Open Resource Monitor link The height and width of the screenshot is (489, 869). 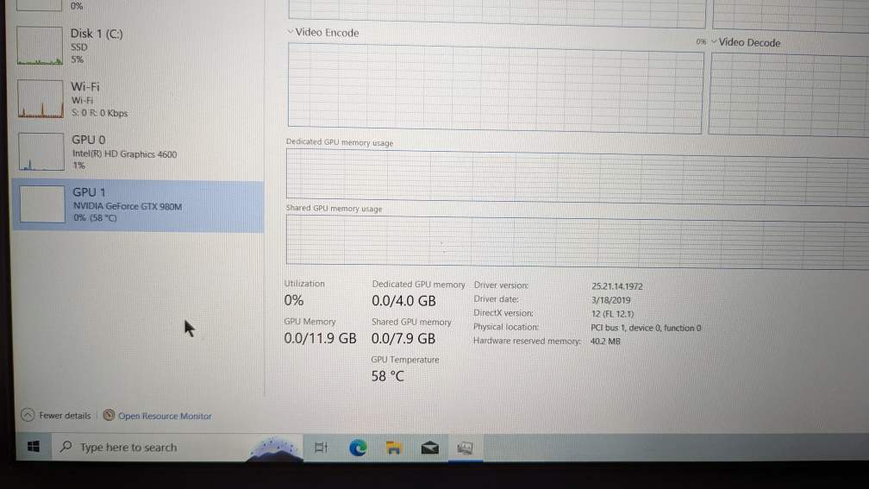point(165,416)
